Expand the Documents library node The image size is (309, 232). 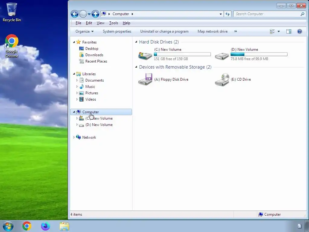click(77, 80)
